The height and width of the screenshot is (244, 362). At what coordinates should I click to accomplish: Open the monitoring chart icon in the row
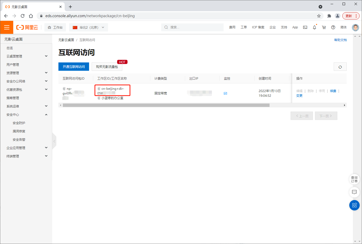(225, 93)
